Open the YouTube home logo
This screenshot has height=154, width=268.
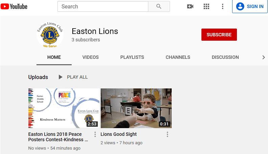[14, 6]
